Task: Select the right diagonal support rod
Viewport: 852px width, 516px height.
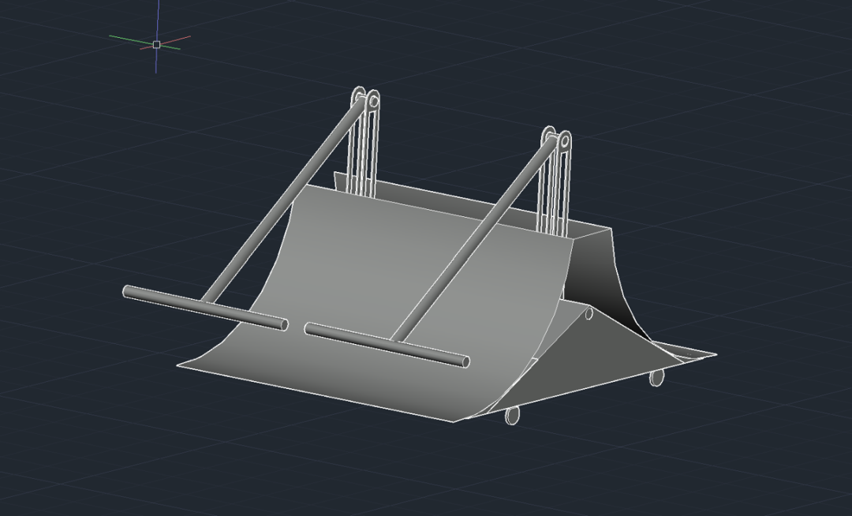Action: point(474,239)
